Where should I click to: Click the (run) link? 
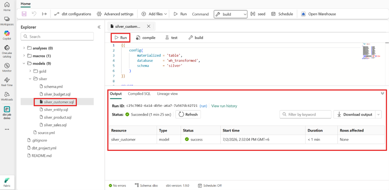click(203, 106)
